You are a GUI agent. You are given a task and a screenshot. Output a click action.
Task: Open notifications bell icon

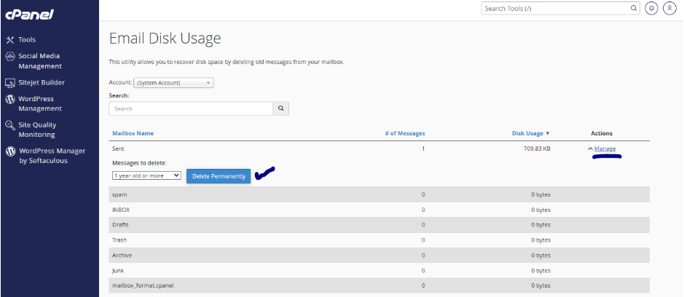tap(652, 8)
